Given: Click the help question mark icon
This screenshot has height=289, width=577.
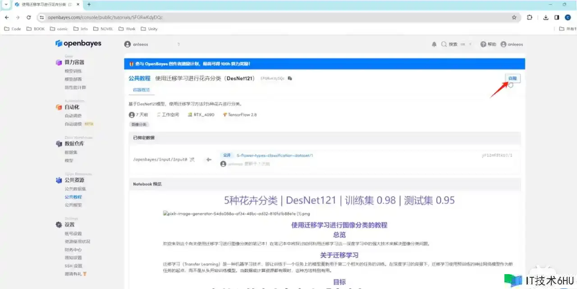Looking at the screenshot, I should click(x=483, y=44).
